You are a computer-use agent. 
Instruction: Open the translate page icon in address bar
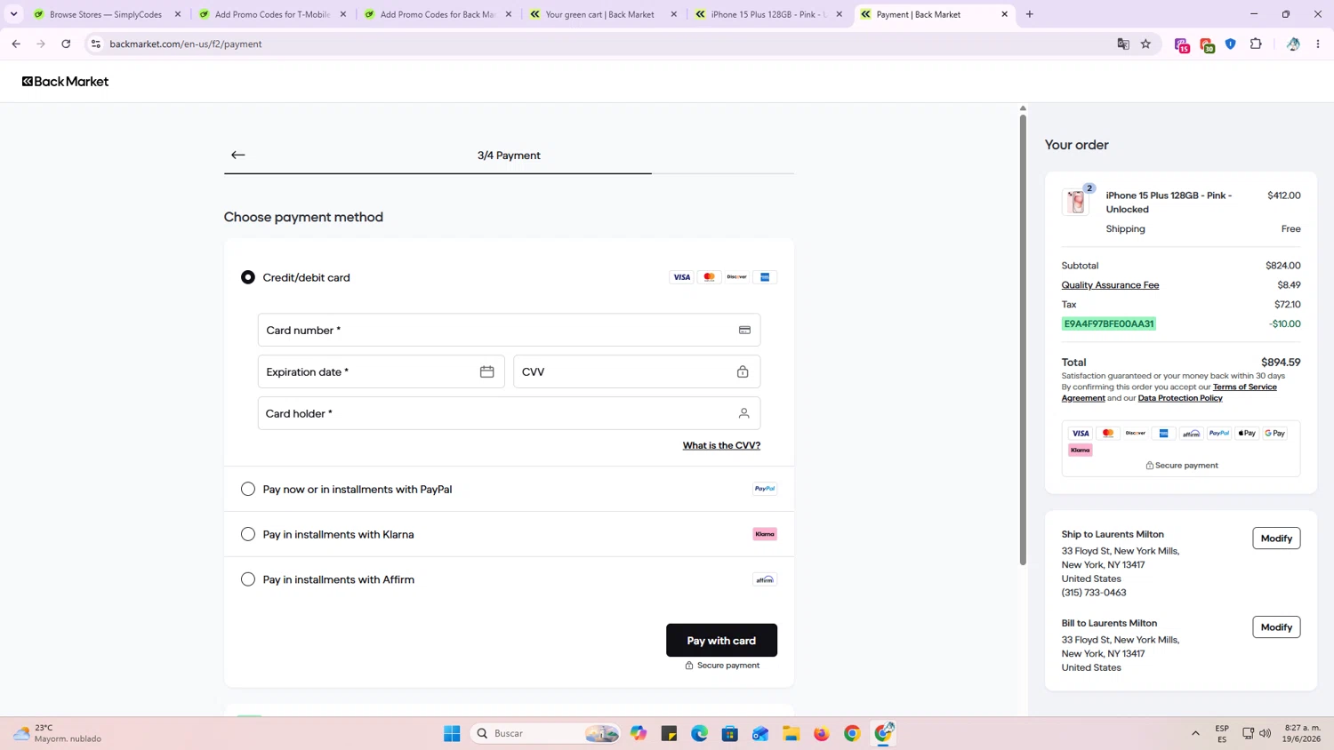point(1123,44)
